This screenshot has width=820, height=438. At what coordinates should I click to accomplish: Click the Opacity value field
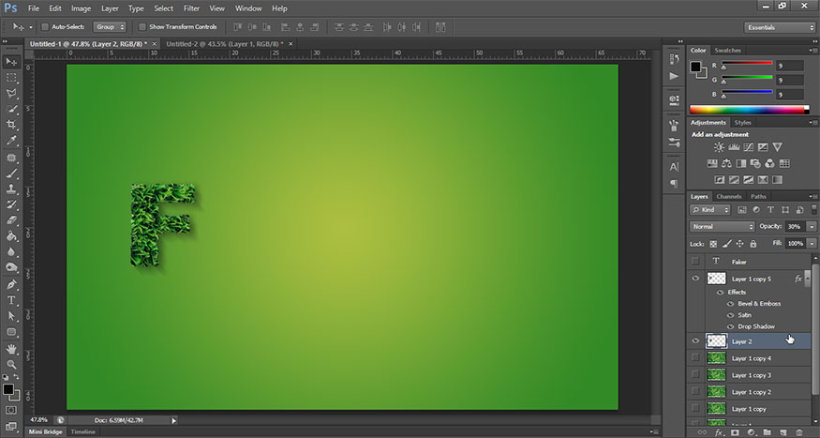794,227
